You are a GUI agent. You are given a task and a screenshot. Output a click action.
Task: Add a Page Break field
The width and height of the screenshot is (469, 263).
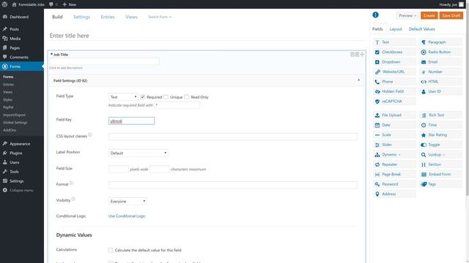point(394,174)
